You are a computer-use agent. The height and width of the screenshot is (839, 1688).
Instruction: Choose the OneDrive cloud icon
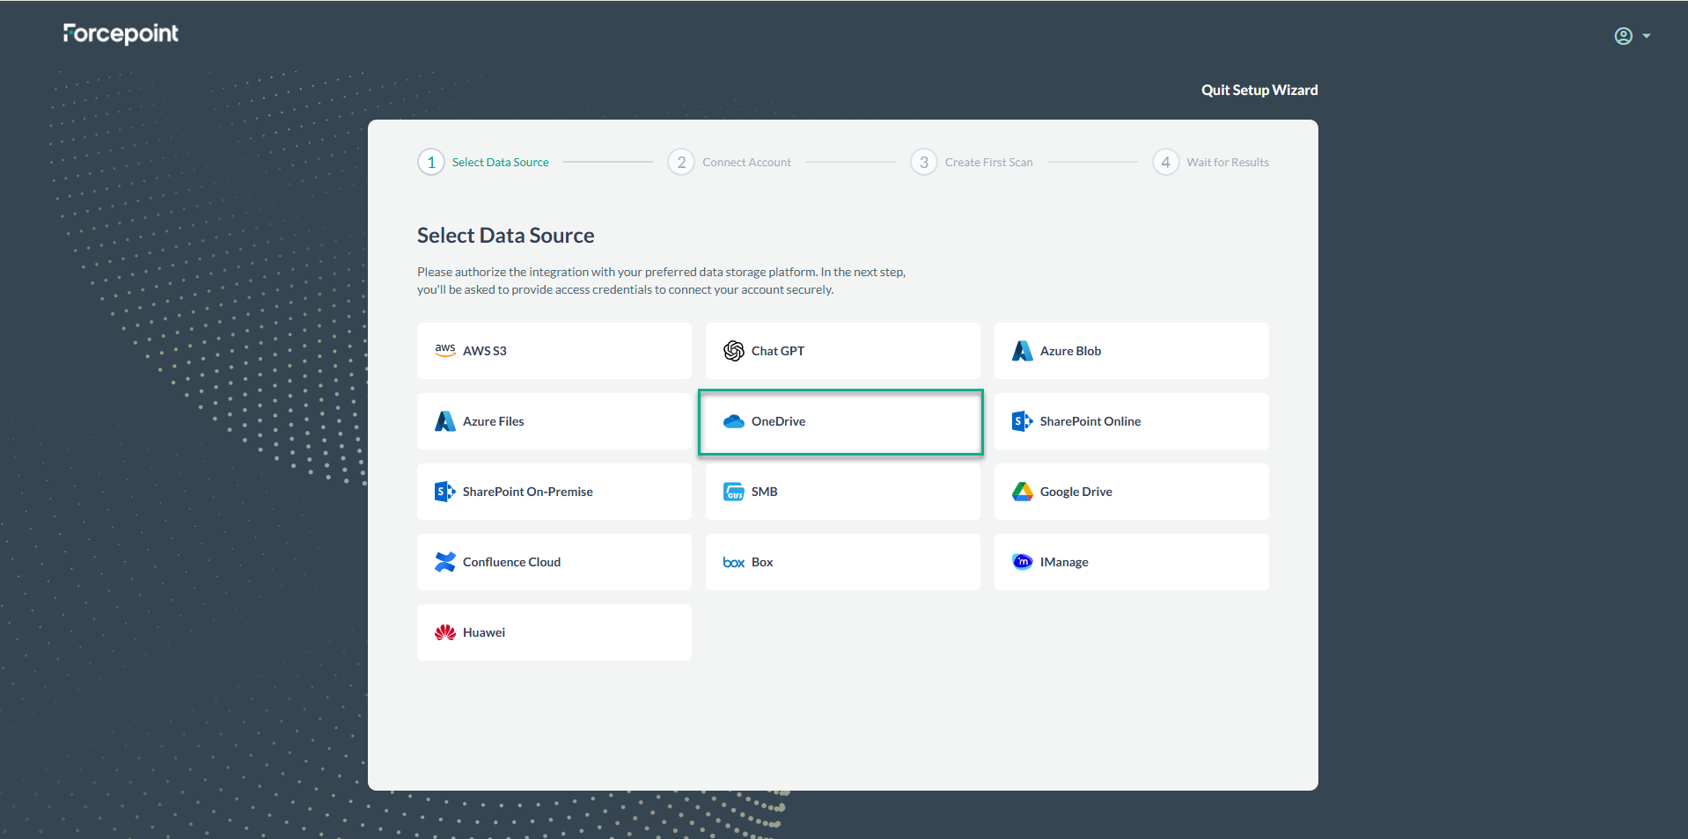click(x=733, y=421)
